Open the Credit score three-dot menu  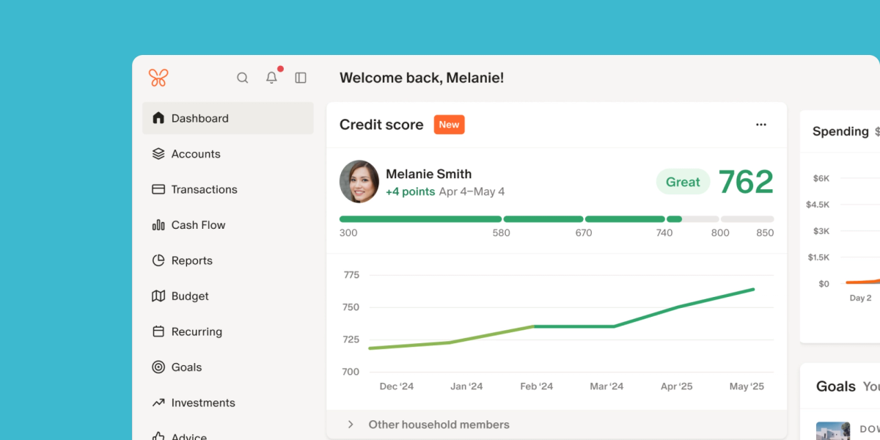(761, 125)
